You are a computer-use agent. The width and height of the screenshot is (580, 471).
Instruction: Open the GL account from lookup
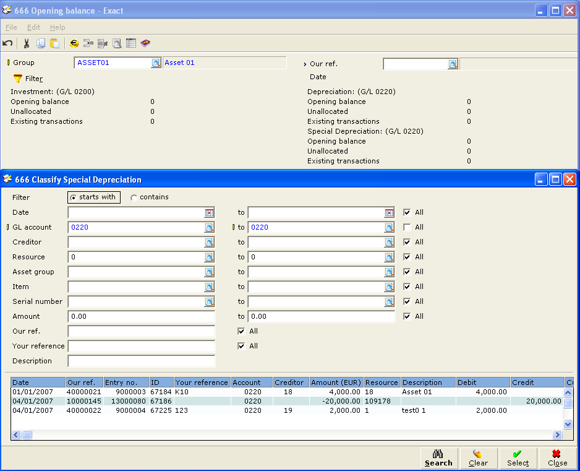pyautogui.click(x=210, y=227)
